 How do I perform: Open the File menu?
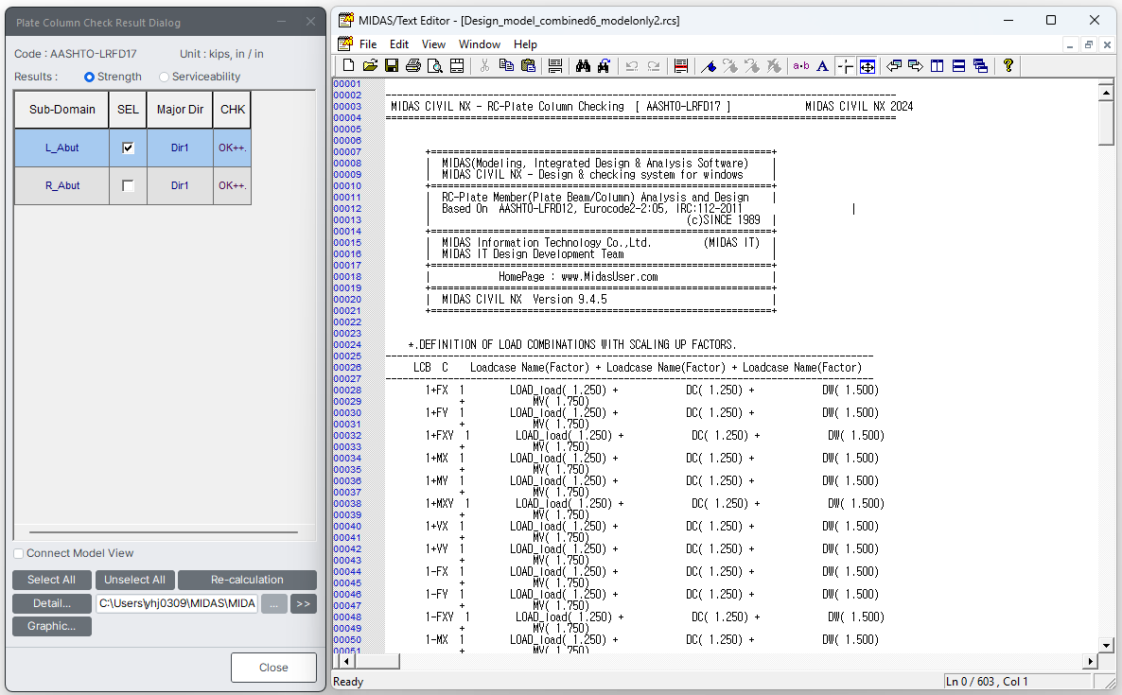pos(368,44)
